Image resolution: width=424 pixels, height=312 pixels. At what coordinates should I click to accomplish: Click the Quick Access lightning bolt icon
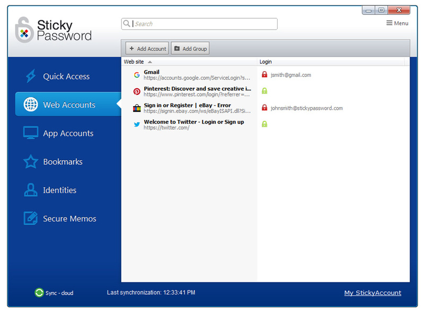31,76
